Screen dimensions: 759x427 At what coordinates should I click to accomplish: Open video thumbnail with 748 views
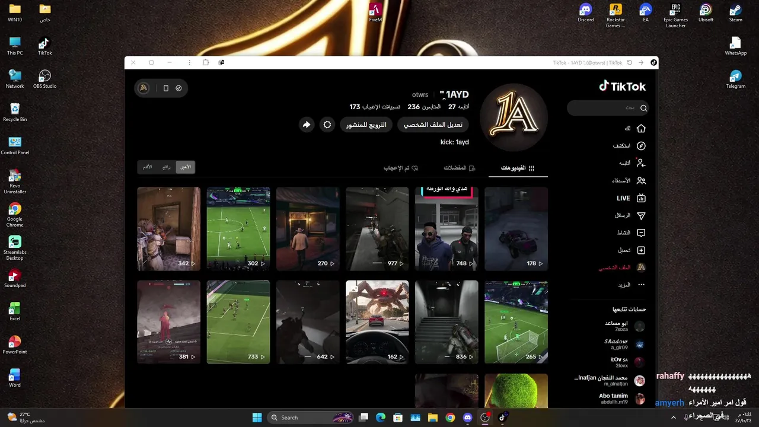tap(447, 229)
